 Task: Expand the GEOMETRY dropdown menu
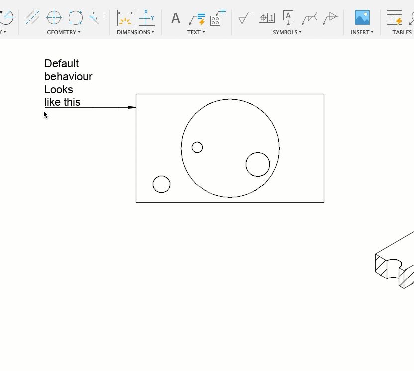click(x=64, y=32)
